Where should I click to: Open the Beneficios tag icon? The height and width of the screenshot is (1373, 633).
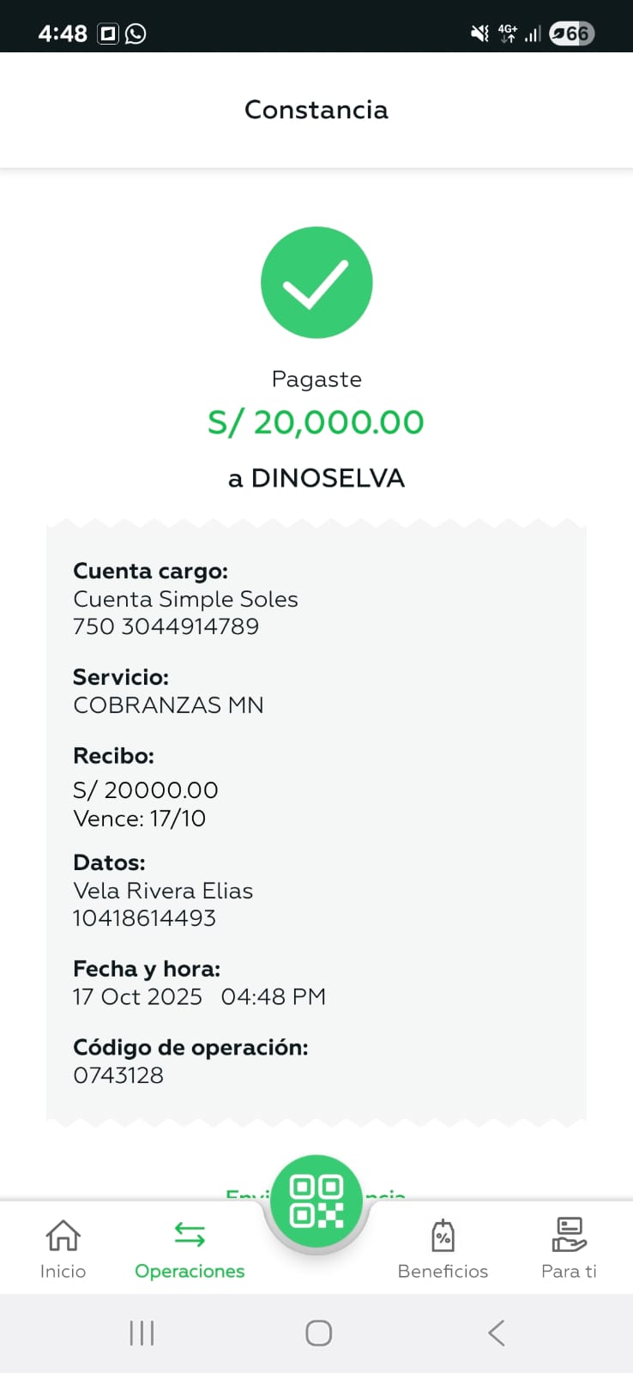tap(443, 1236)
